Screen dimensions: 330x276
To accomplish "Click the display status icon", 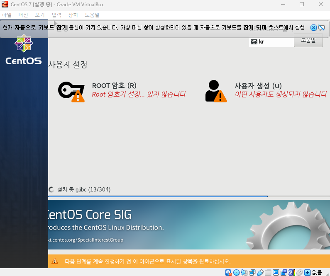I will (x=276, y=273).
